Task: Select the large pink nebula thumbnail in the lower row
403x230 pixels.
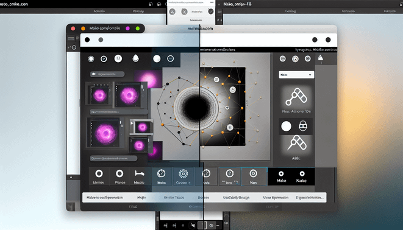Action: click(x=105, y=133)
